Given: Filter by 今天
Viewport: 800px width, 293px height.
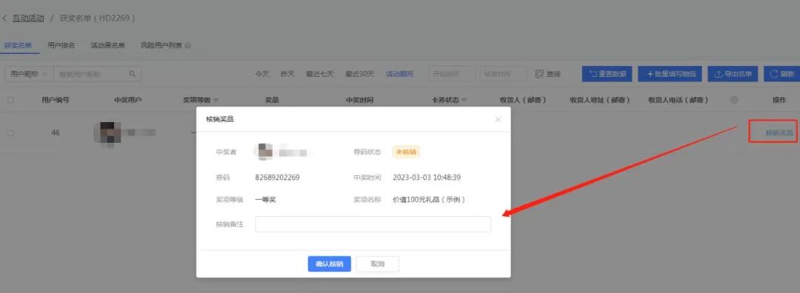Looking at the screenshot, I should (262, 74).
